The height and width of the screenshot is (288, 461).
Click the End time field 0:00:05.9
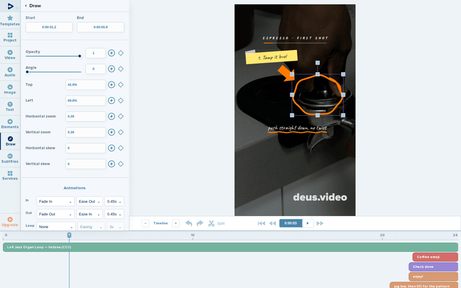[100, 27]
